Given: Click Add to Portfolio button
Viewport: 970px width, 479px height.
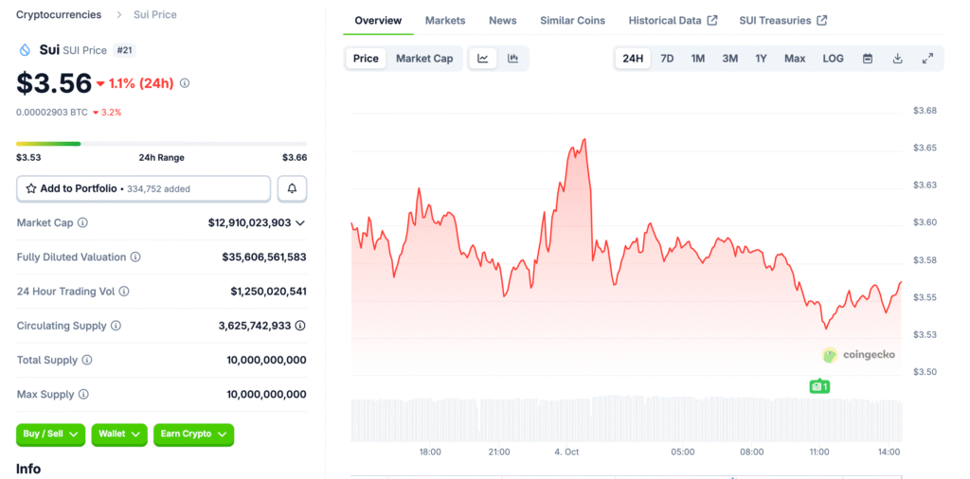Looking at the screenshot, I should [x=143, y=188].
